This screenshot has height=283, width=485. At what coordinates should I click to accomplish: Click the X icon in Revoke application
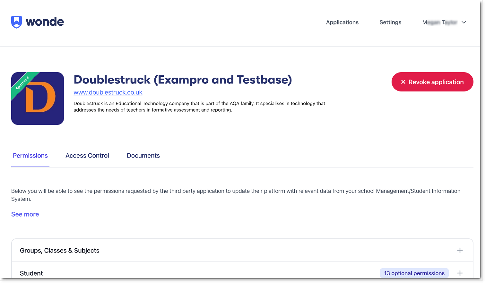pyautogui.click(x=403, y=82)
